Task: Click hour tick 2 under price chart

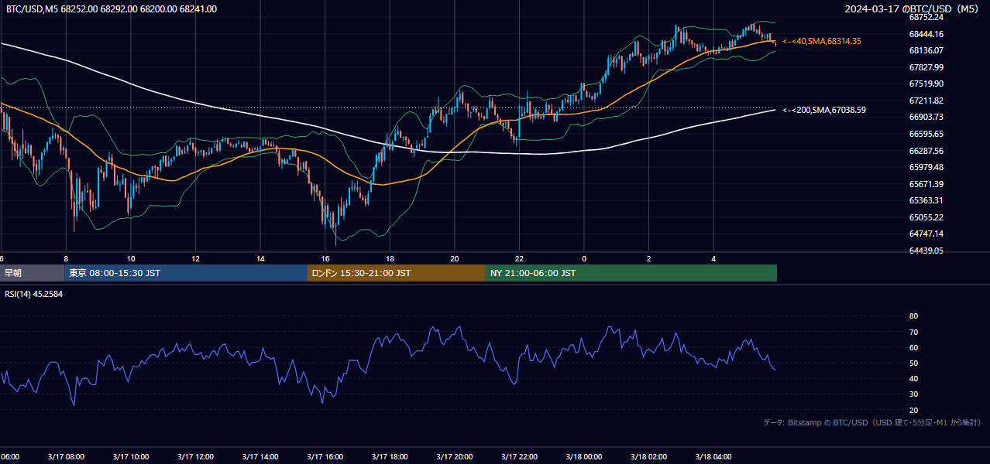Action: (x=648, y=259)
